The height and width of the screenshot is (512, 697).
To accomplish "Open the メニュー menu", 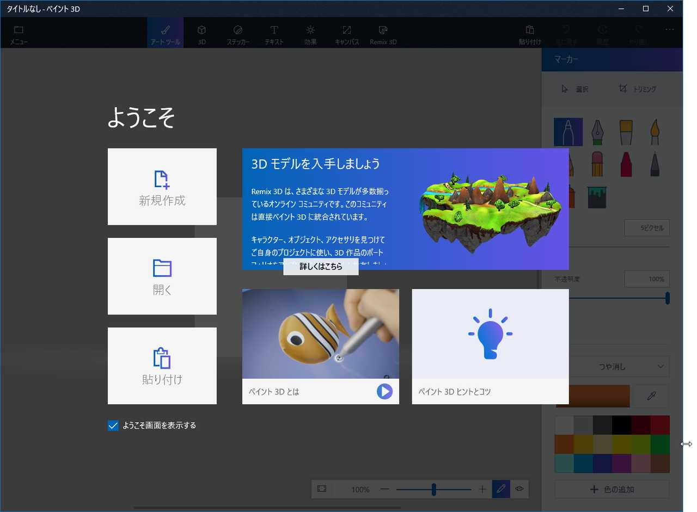I will click(18, 32).
